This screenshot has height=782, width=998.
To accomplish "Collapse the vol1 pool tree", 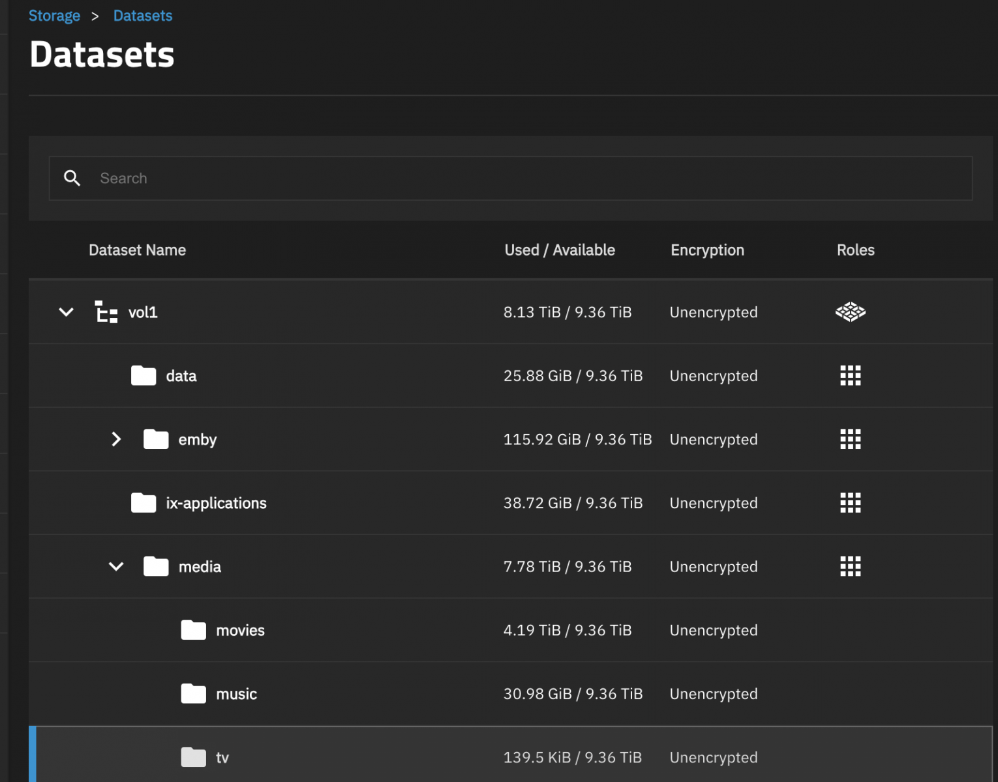I will coord(66,312).
